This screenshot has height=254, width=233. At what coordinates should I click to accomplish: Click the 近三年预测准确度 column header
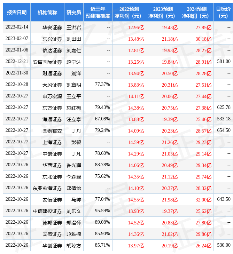pyautogui.click(x=98, y=12)
